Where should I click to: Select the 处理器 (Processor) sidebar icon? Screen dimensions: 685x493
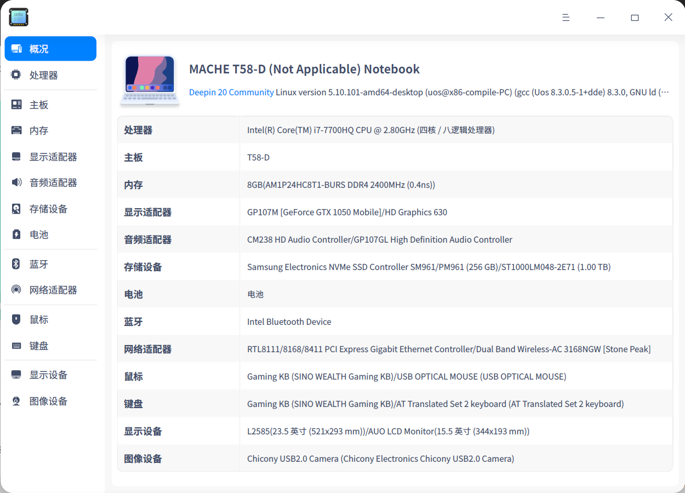(x=16, y=75)
